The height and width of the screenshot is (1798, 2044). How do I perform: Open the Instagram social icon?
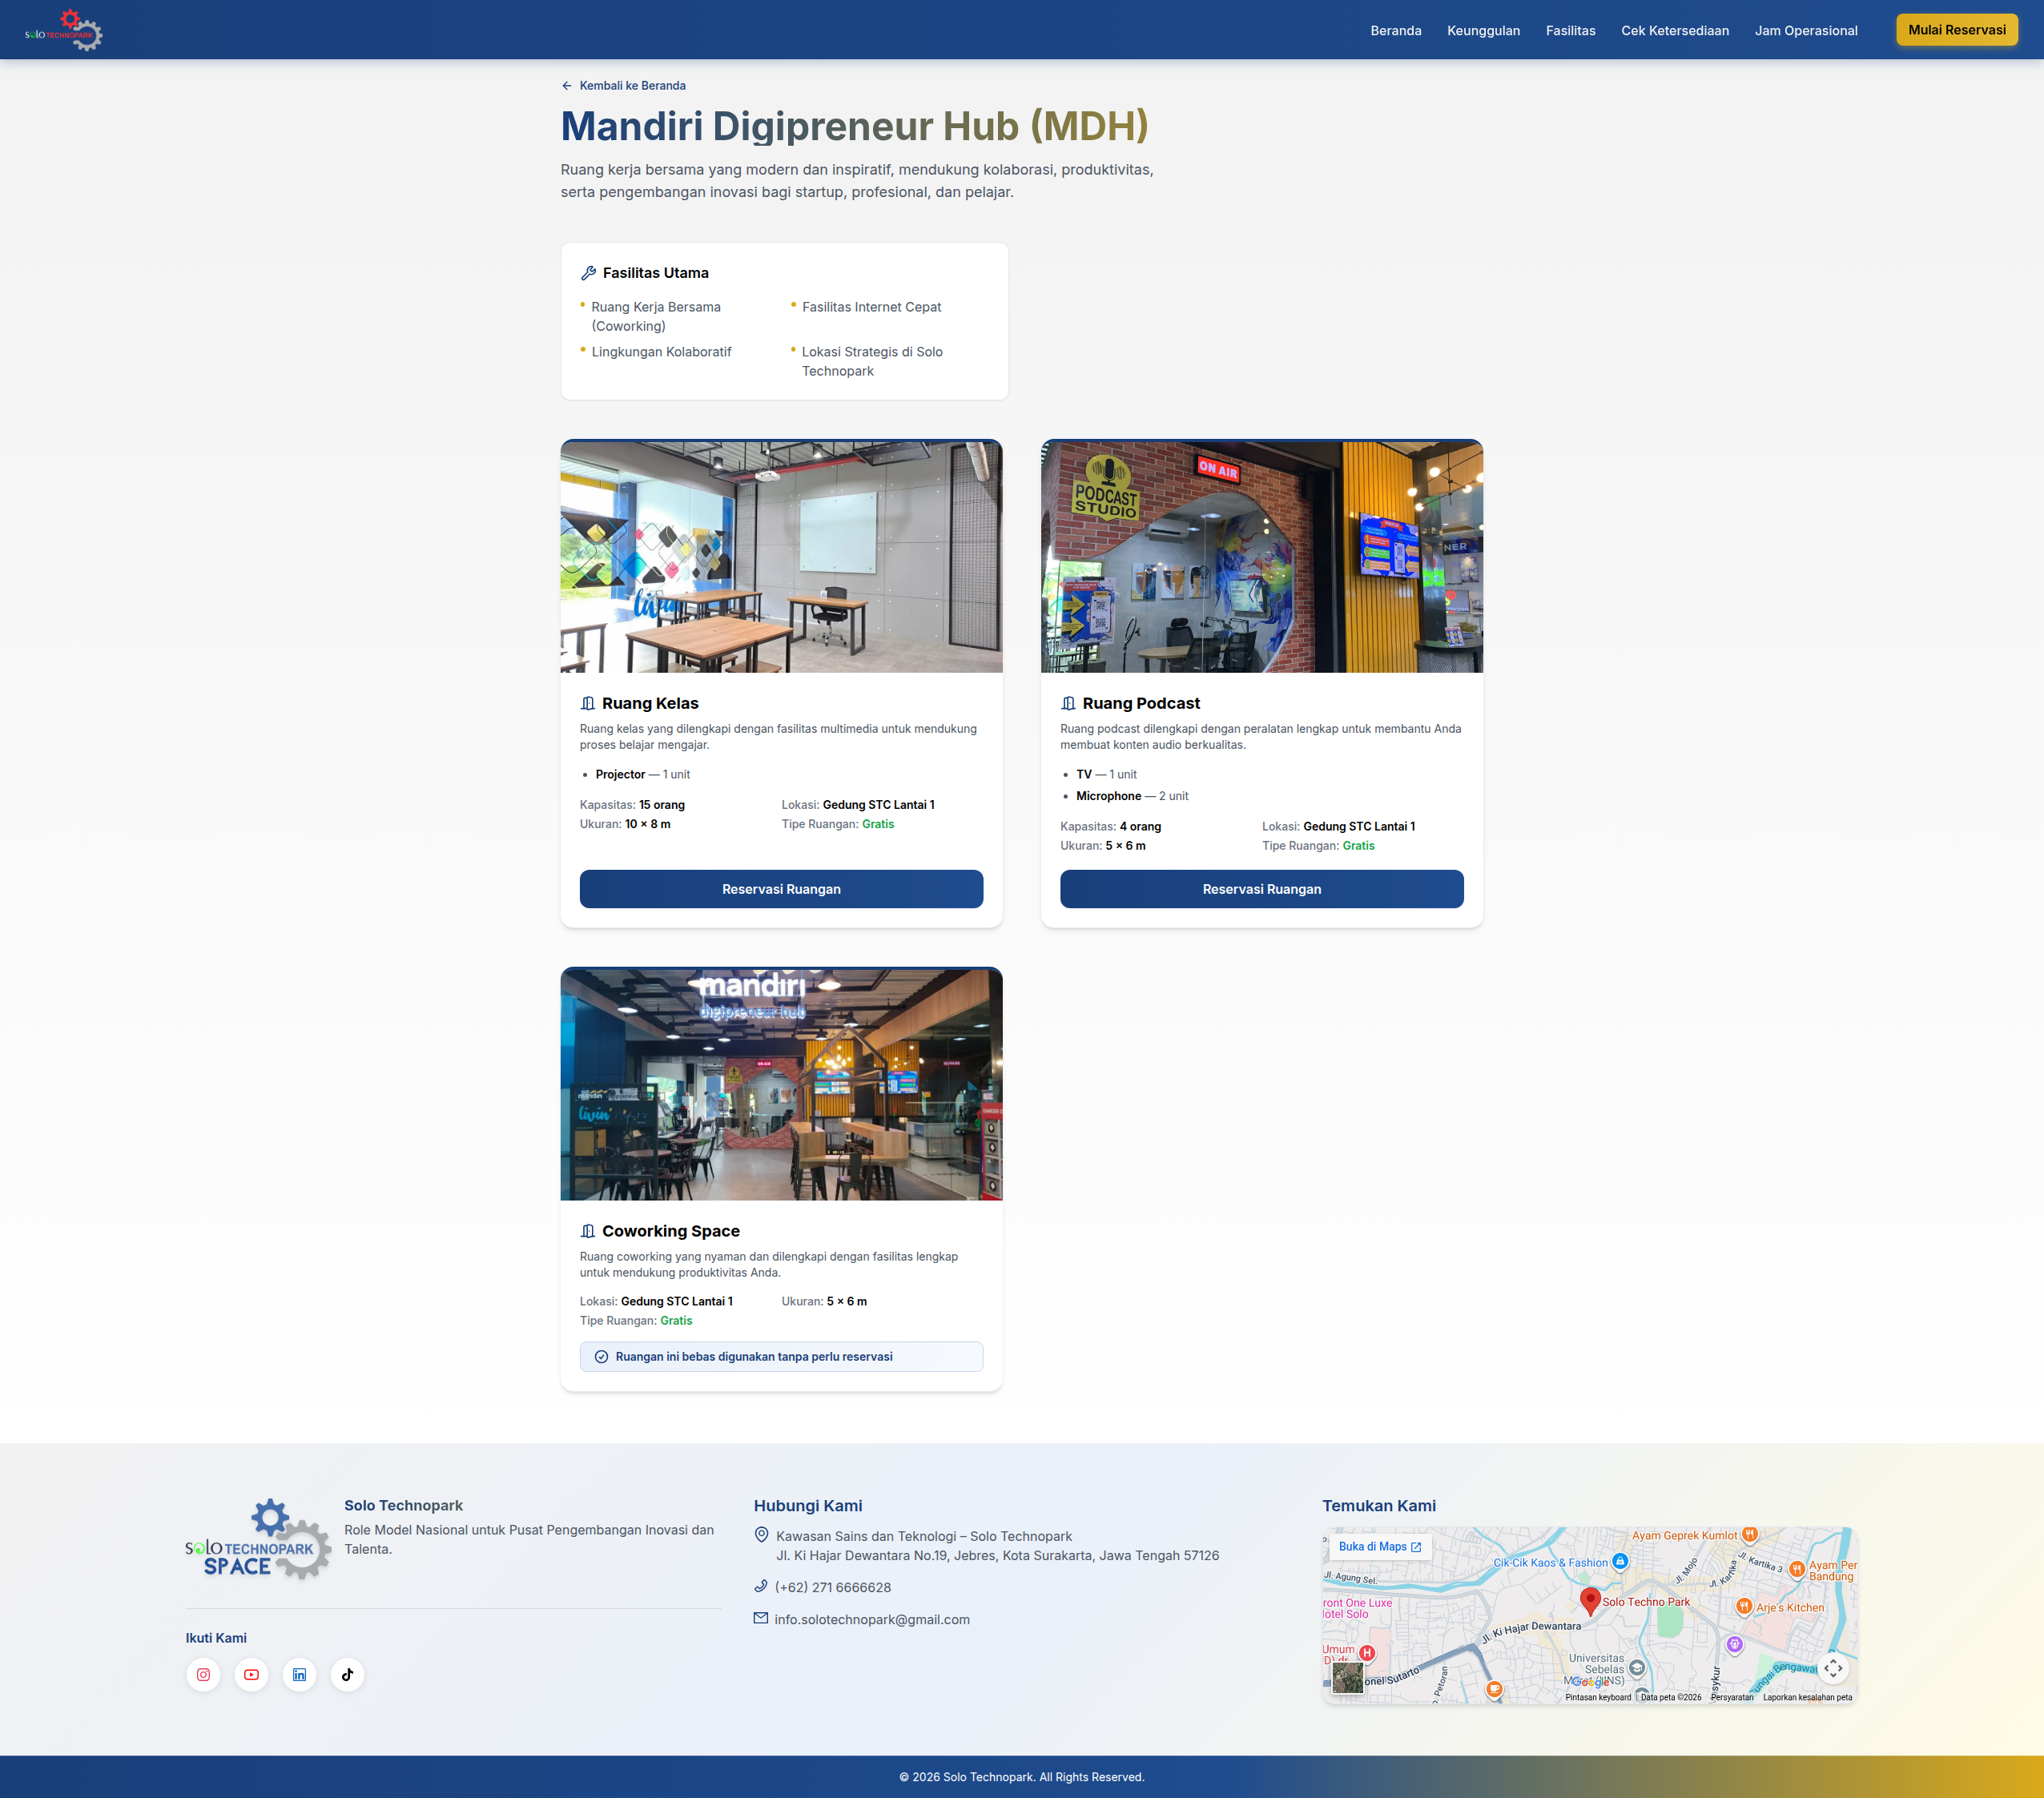[x=203, y=1675]
